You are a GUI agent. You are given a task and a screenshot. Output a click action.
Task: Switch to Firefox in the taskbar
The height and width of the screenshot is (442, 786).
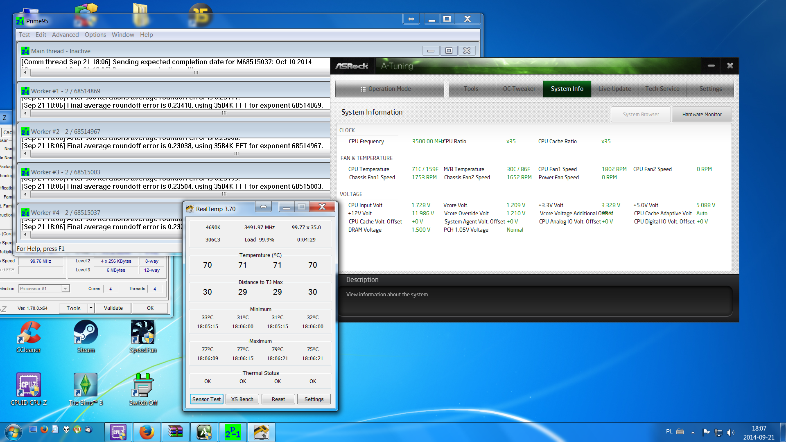pyautogui.click(x=147, y=432)
